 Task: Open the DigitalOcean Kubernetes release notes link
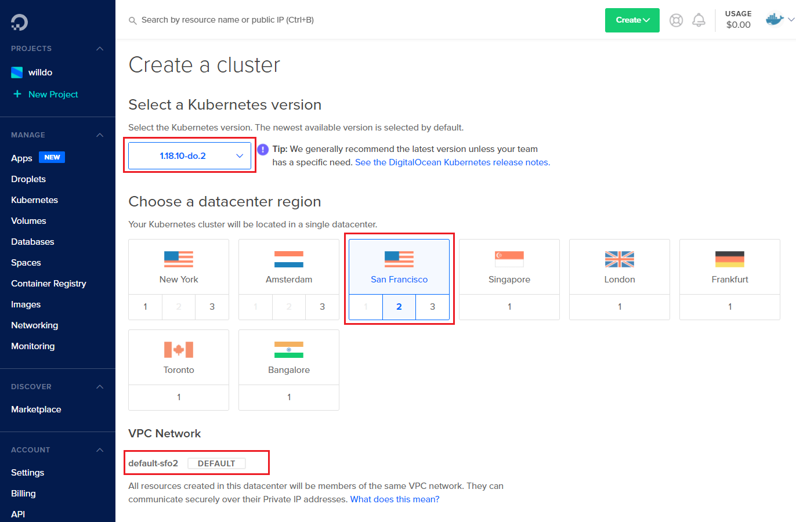[x=453, y=162]
